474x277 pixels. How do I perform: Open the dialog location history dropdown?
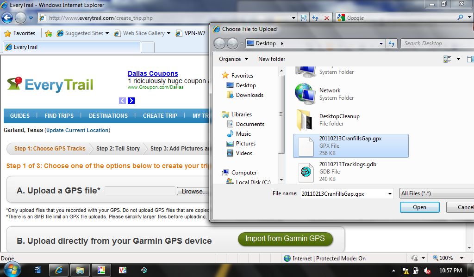381,44
